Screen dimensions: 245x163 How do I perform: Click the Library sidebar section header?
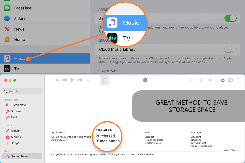click(8, 125)
